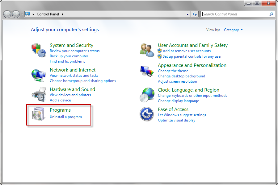278x185 pixels.
Task: Open Network and Internet heading
Action: point(73,70)
